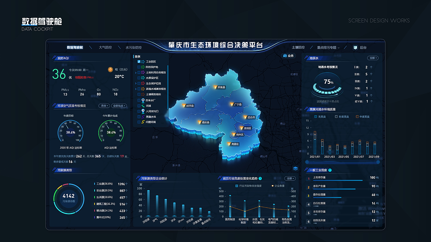Open the 全部站点 dropdown

click(119, 106)
